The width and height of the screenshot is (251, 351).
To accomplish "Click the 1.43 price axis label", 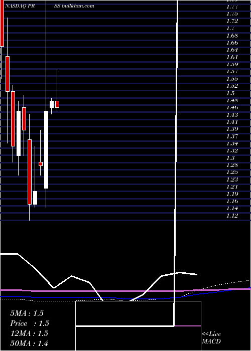I will [x=232, y=115].
